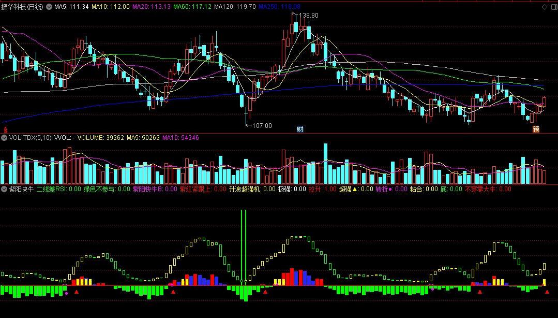This screenshot has height=318, width=558.
Task: Click the 不穿零大牛: 0.00 label
Action: point(488,189)
